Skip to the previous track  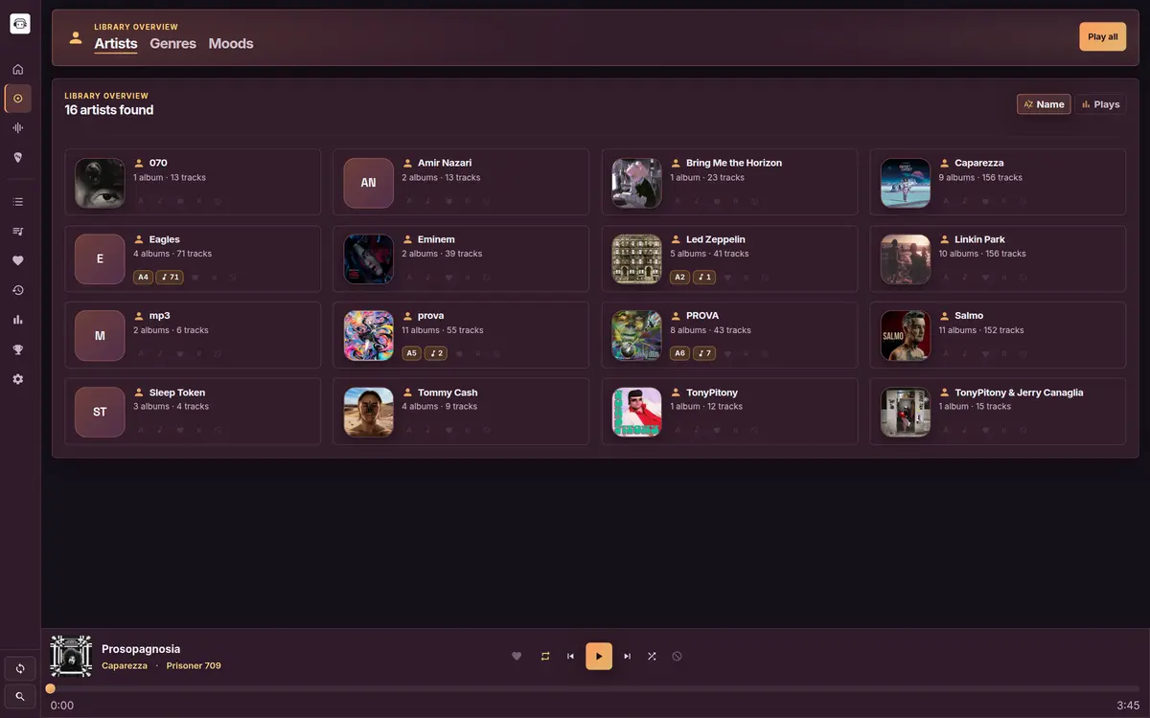click(571, 656)
